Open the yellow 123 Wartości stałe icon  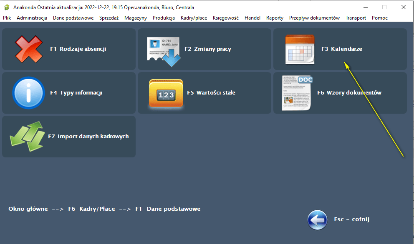166,93
